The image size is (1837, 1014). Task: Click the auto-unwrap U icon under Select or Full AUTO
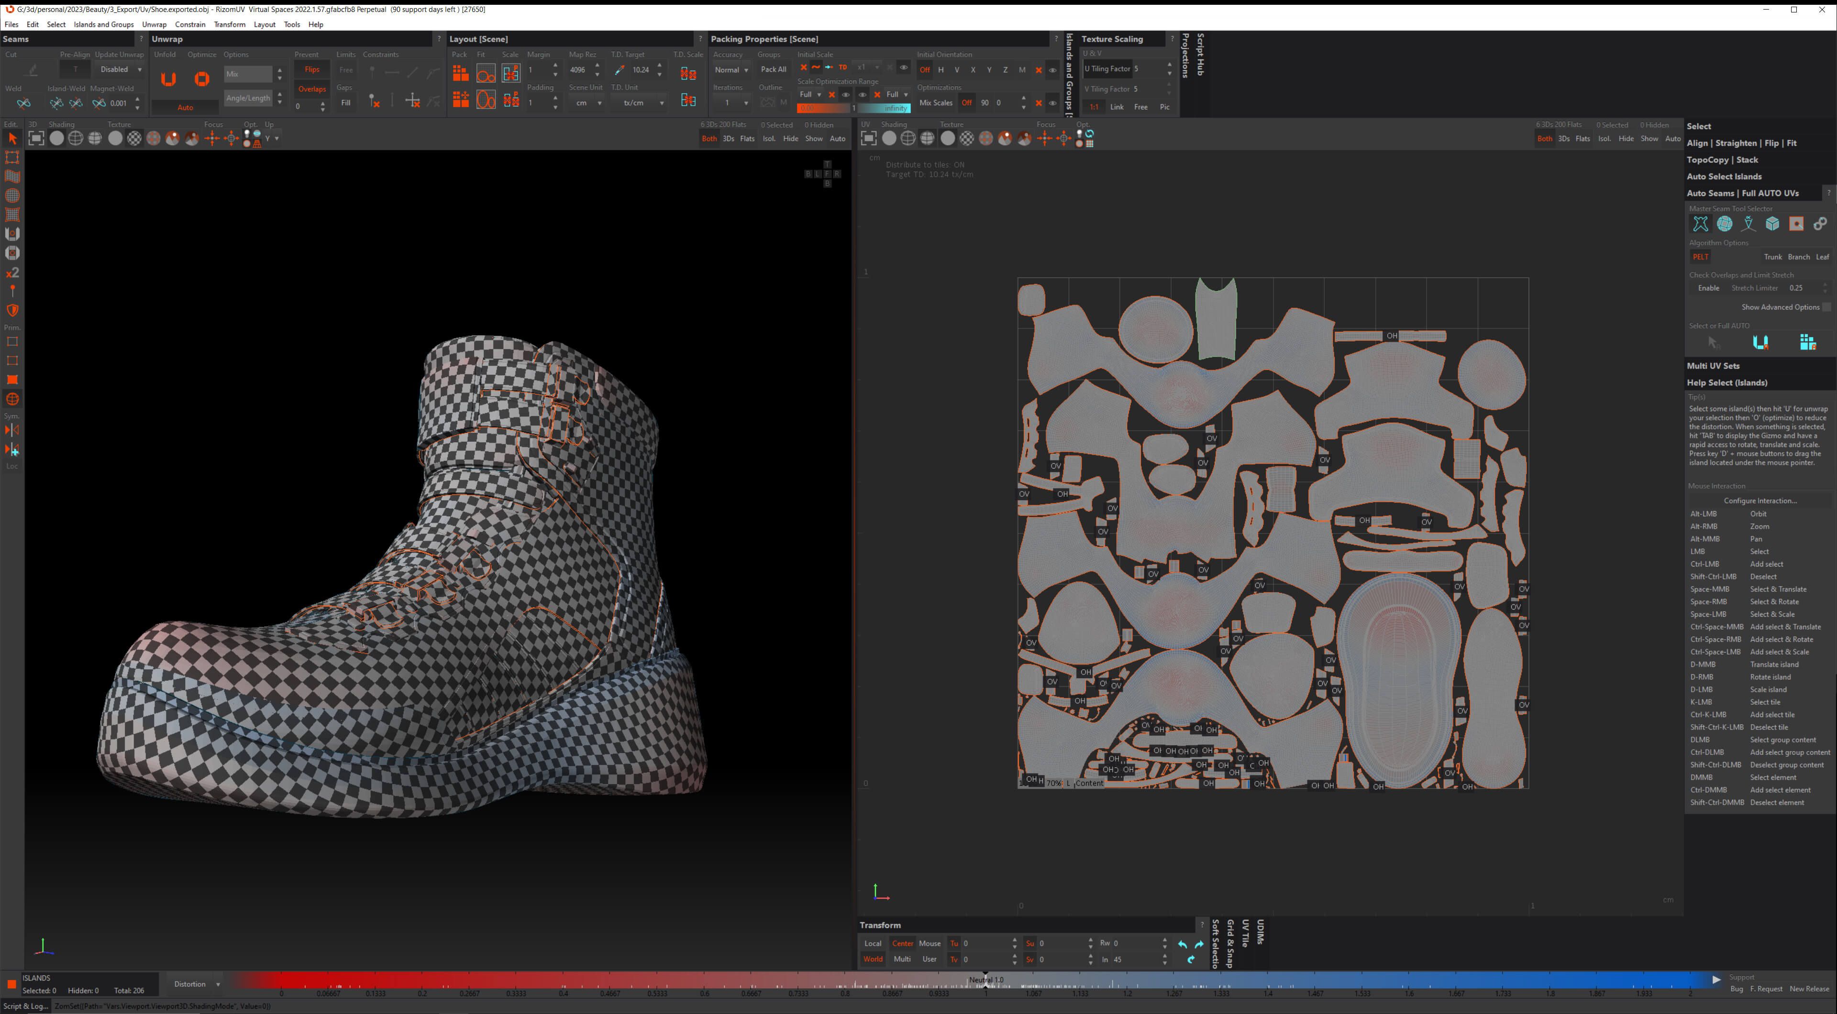pyautogui.click(x=1760, y=343)
